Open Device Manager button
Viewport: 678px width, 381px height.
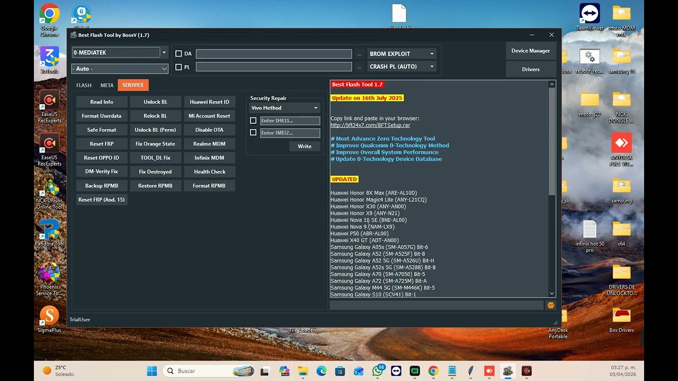[531, 51]
